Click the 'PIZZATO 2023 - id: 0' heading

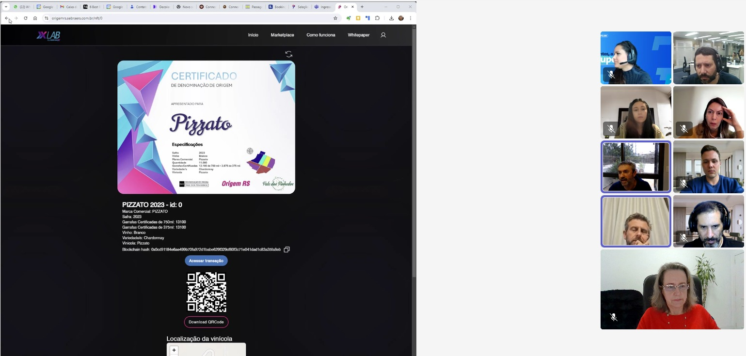152,205
